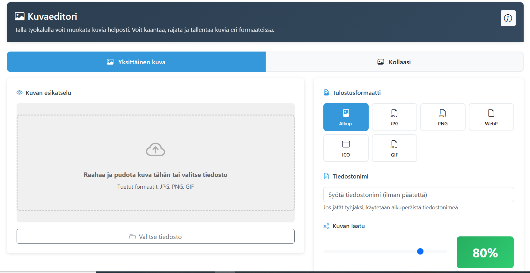Focus the Tiedostonimi file name input
This screenshot has width=530, height=273.
(418, 195)
